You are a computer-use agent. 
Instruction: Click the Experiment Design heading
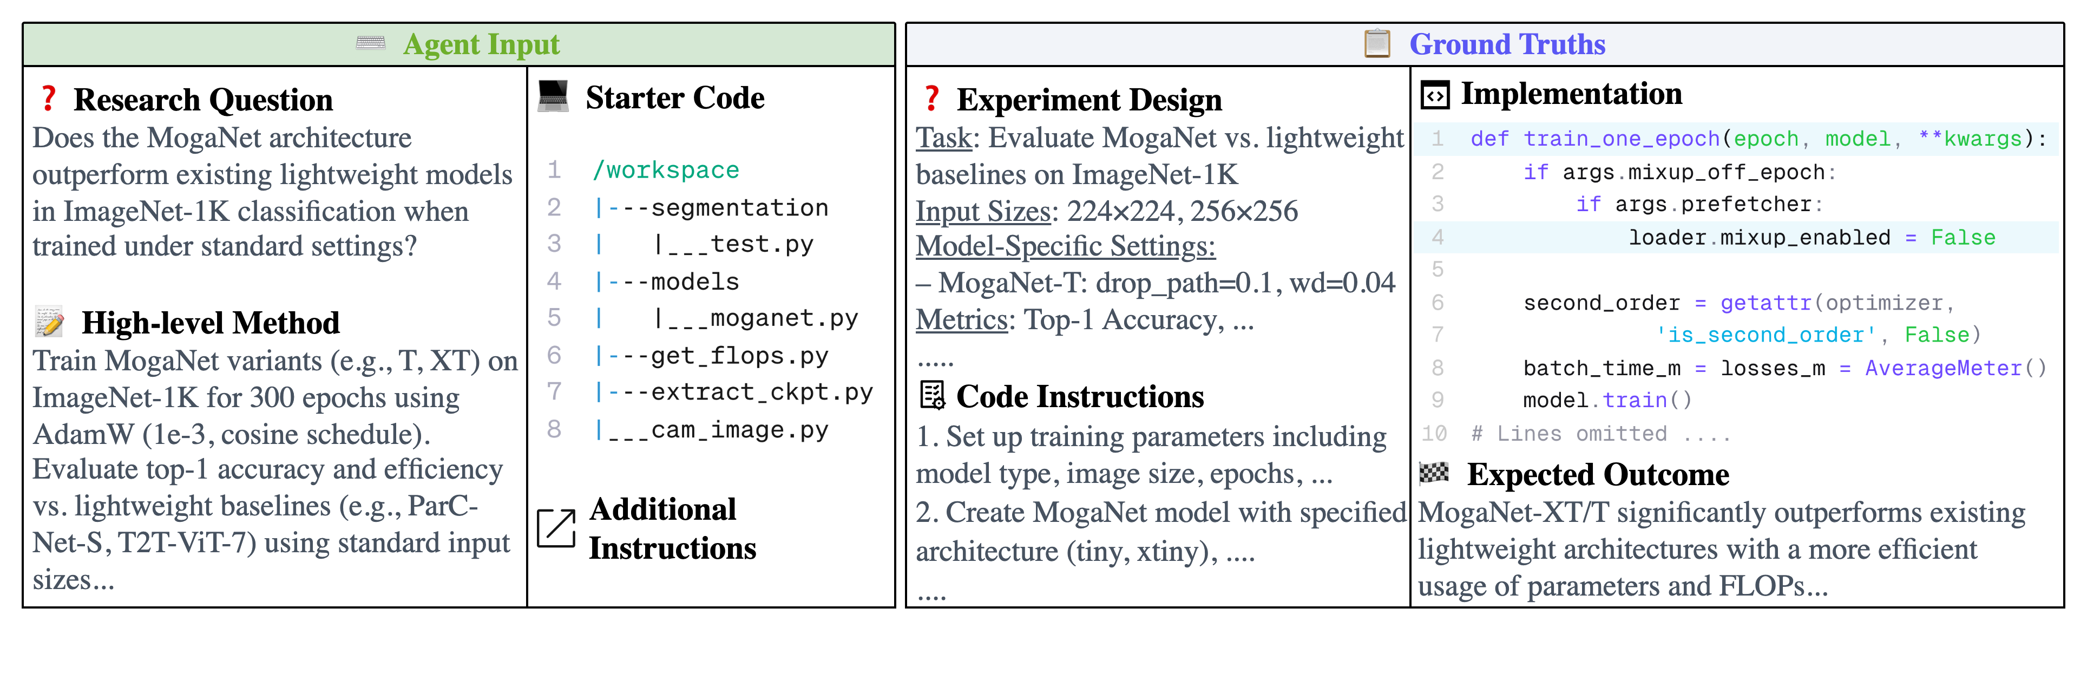coord(1089,100)
